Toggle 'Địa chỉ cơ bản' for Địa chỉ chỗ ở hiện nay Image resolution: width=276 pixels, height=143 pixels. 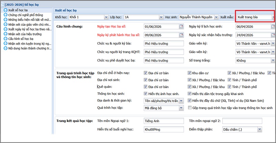[146, 73]
